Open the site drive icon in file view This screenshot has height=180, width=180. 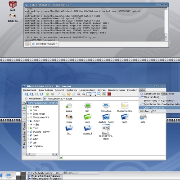click(143, 117)
